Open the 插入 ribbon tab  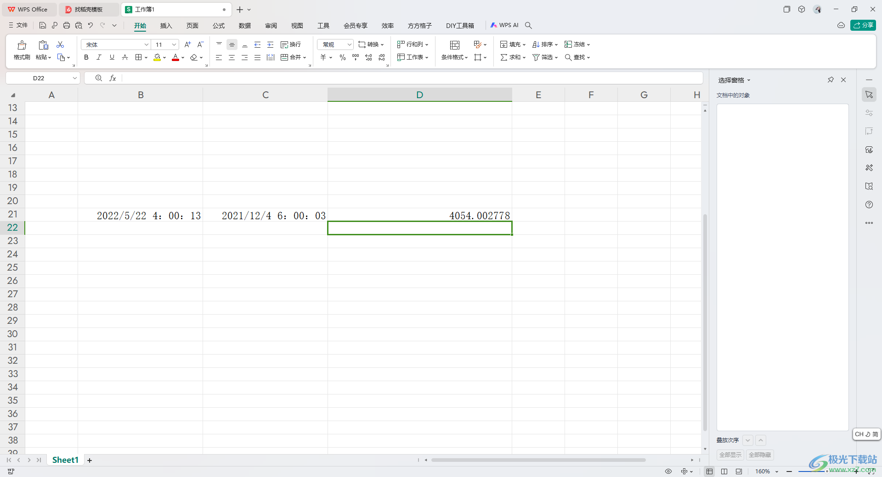(x=166, y=26)
